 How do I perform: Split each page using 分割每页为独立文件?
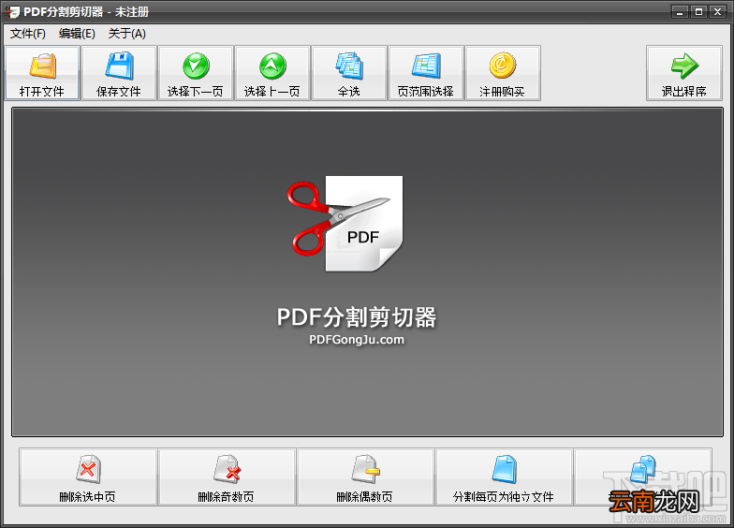[x=504, y=477]
